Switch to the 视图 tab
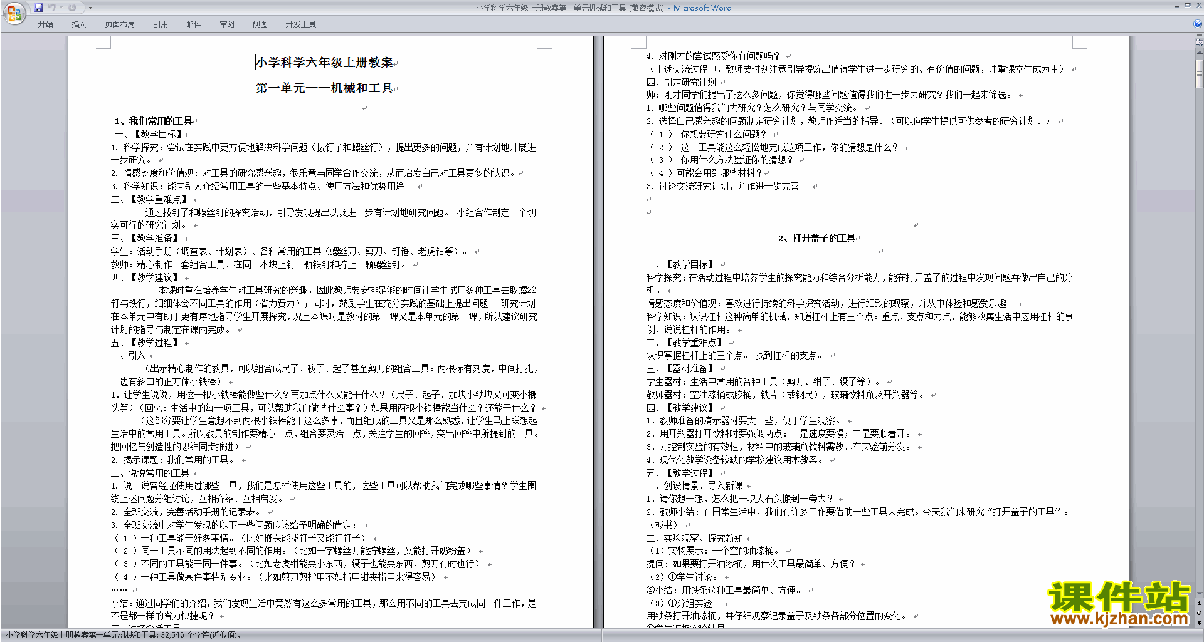The width and height of the screenshot is (1204, 642). pos(260,24)
